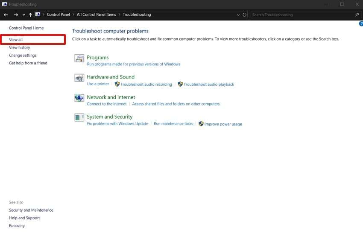
Task: Close the Troubleshooting window
Action: 357,4
